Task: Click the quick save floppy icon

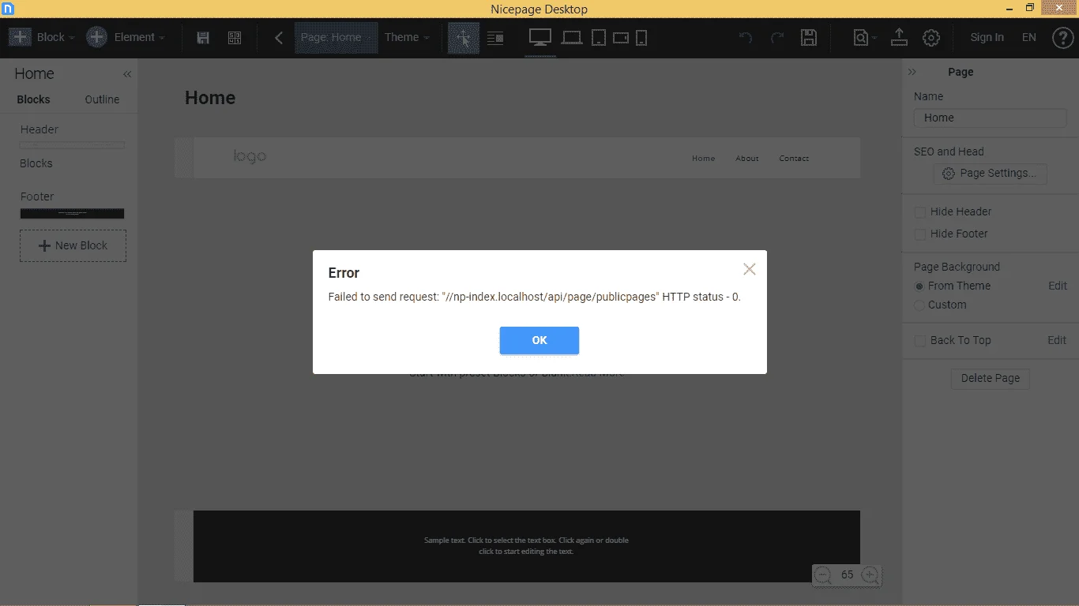Action: pos(203,38)
